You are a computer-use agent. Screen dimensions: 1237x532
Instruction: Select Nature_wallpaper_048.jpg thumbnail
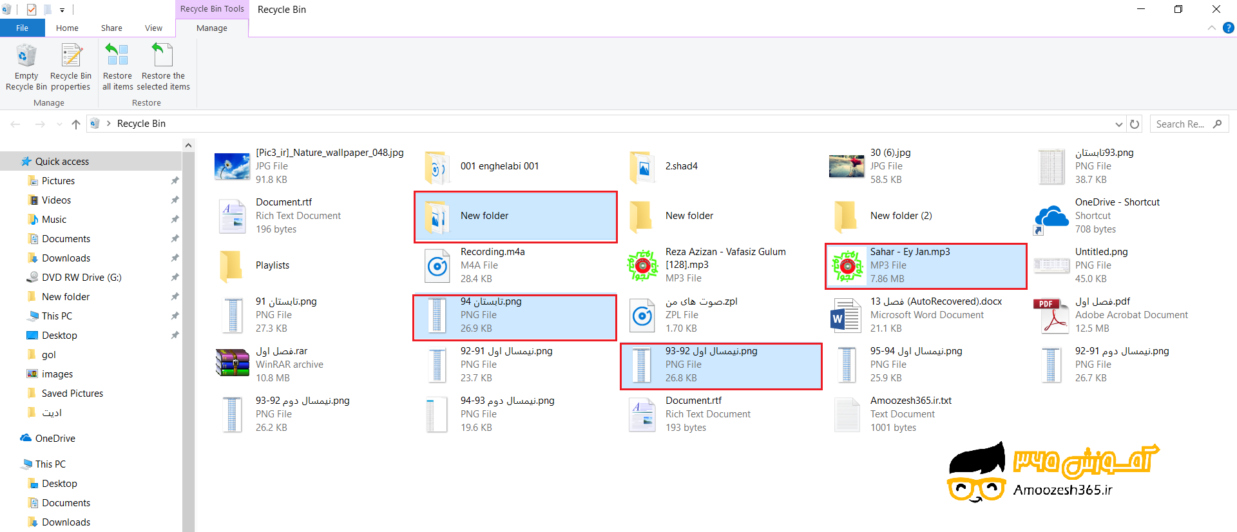point(232,166)
